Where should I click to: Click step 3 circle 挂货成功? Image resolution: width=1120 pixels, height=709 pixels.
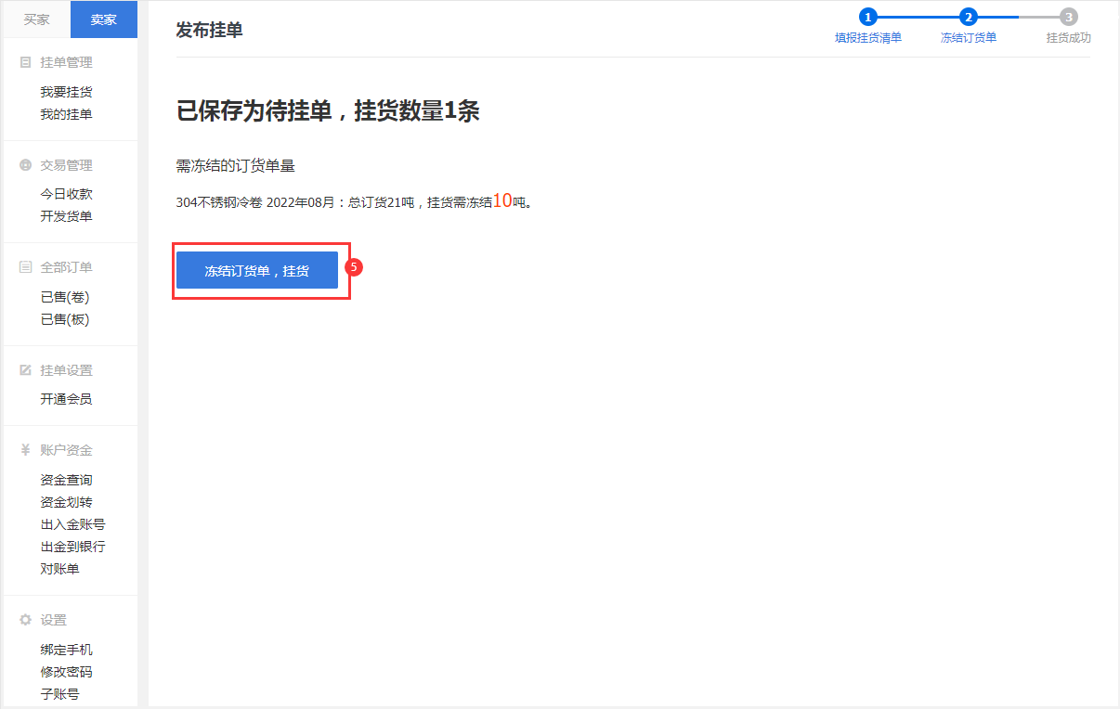(1069, 17)
